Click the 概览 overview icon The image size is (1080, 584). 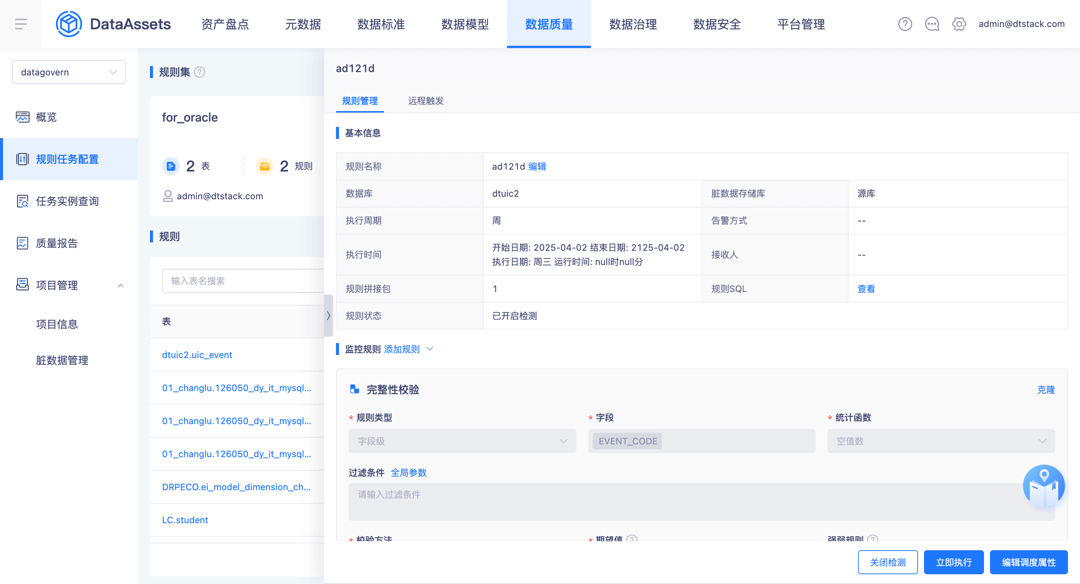click(x=22, y=117)
